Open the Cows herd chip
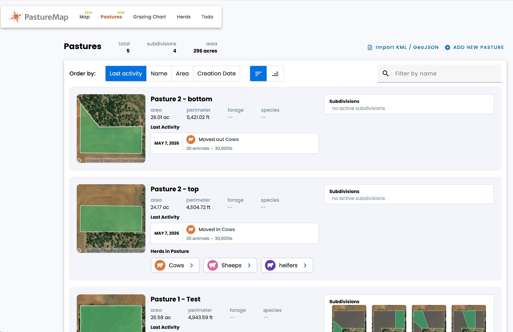The image size is (513, 332). click(x=175, y=265)
